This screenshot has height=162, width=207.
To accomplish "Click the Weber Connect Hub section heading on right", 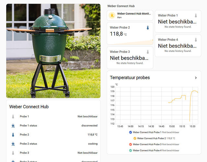I will pyautogui.click(x=121, y=6).
